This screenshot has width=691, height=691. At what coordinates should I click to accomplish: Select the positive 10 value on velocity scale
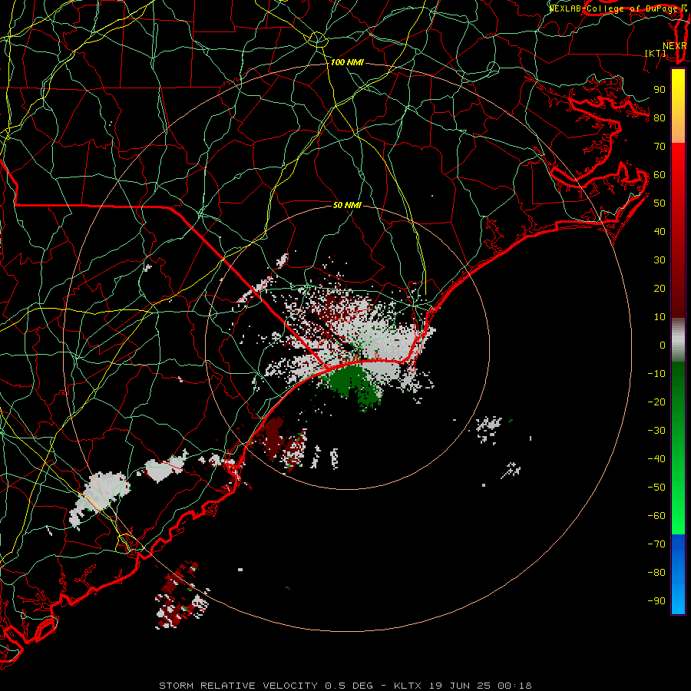[660, 317]
